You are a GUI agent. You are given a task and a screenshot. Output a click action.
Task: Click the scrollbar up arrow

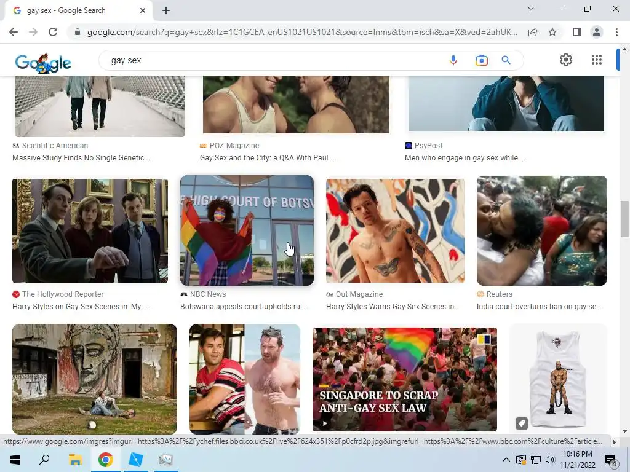coord(624,49)
